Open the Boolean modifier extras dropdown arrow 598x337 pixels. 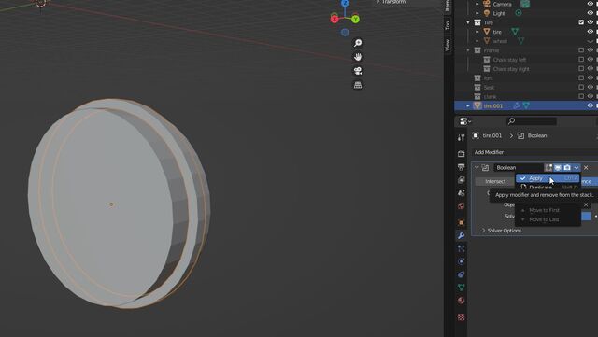577,168
